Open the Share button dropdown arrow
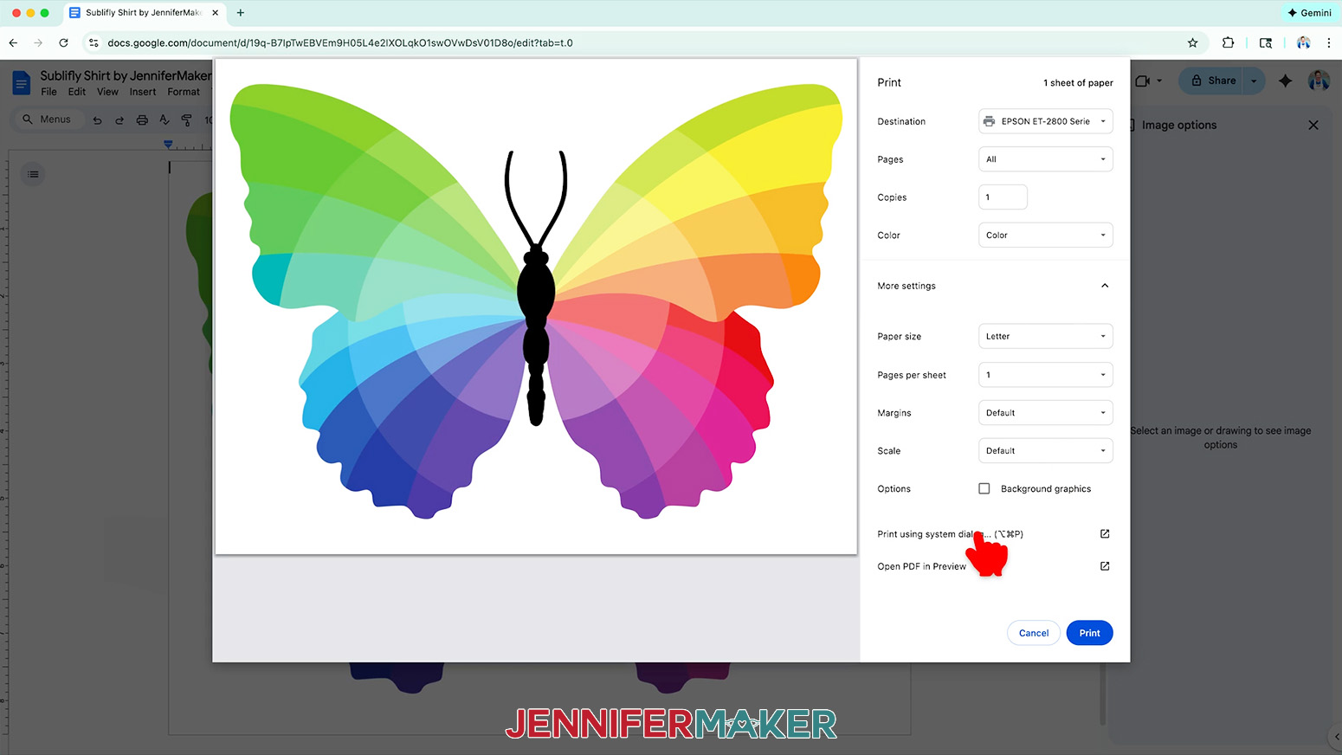 (x=1254, y=81)
